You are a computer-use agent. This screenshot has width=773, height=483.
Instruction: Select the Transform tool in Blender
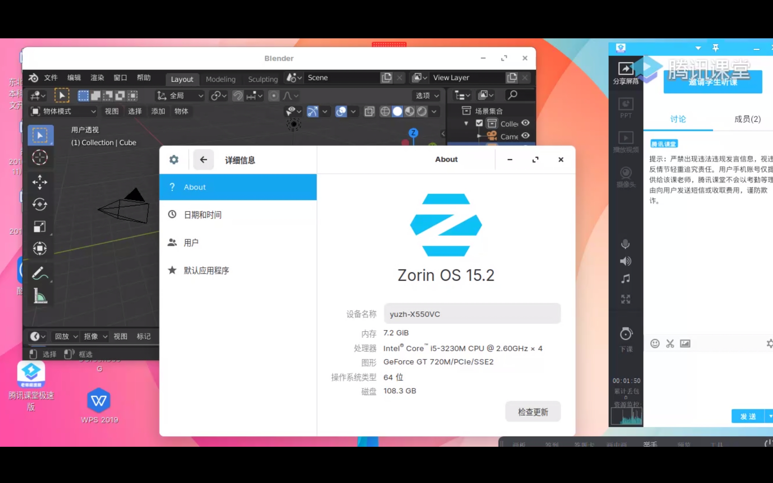[40, 248]
